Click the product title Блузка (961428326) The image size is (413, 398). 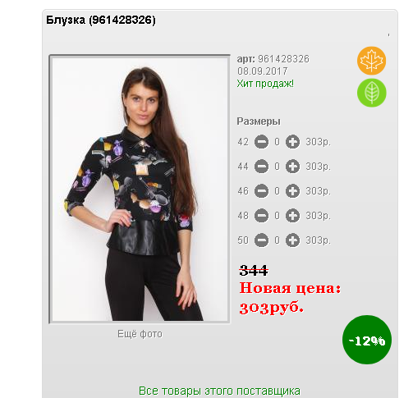(x=101, y=20)
